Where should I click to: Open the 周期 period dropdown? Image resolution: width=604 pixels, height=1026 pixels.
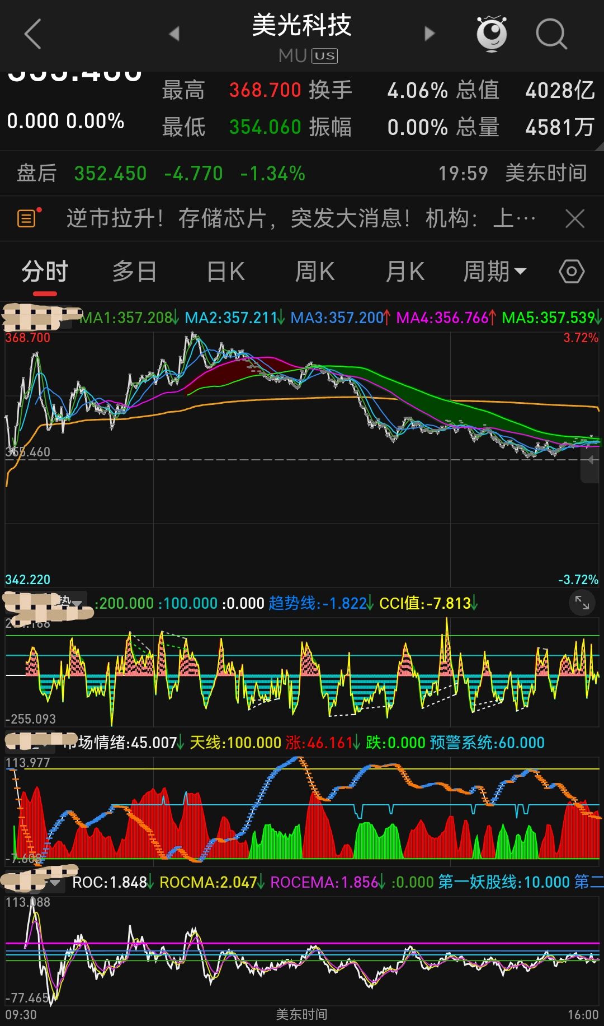(494, 272)
